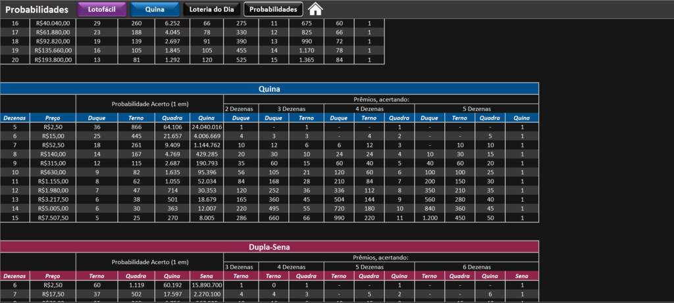Select Quina price cell R$7.507,50

(53, 218)
